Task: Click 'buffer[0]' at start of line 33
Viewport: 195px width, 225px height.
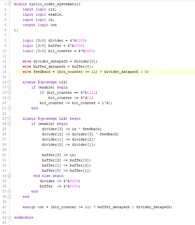Action: [x=51, y=171]
